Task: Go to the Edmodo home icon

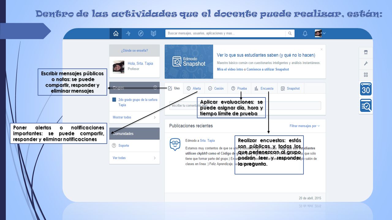Action: coord(116,34)
